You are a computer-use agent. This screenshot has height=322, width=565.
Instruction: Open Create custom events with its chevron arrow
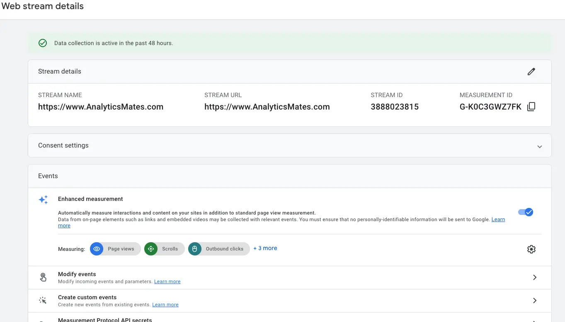pos(534,301)
